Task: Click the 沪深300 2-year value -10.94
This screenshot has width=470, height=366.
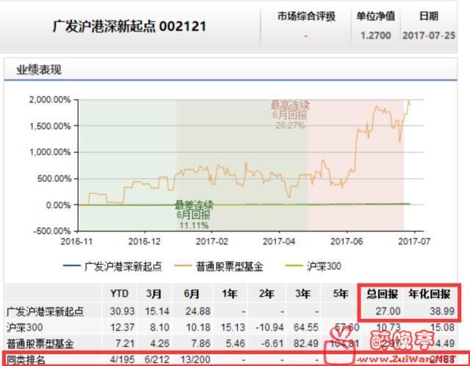Action: point(270,327)
